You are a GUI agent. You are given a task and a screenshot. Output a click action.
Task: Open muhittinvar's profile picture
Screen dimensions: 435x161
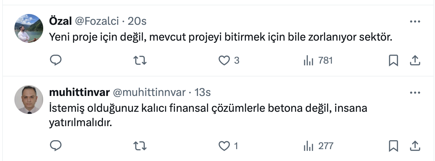tap(29, 100)
